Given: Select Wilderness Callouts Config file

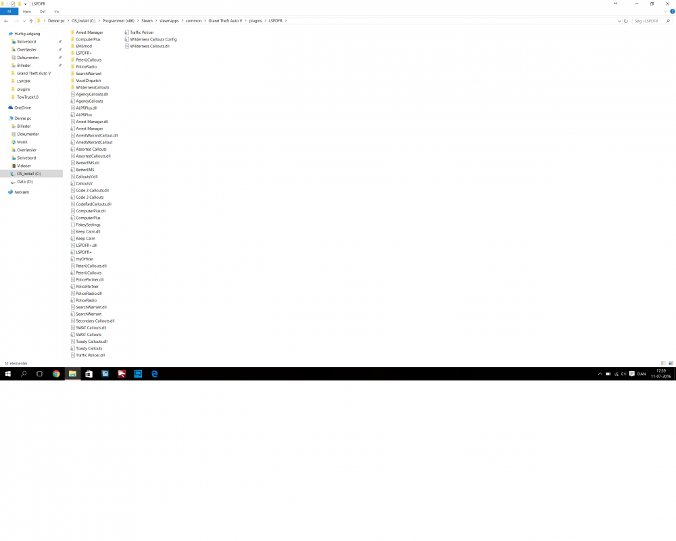Looking at the screenshot, I should pos(153,39).
